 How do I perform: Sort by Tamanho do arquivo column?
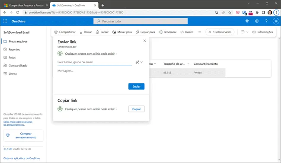coord(174,64)
